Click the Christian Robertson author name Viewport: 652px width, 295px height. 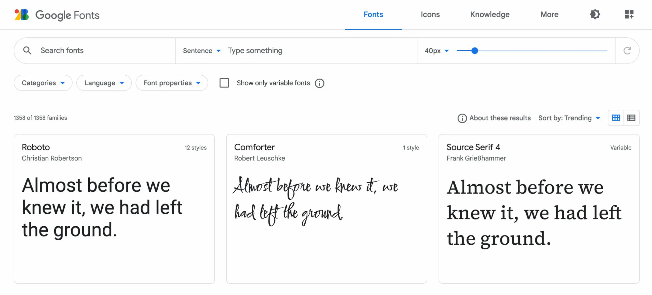52,158
